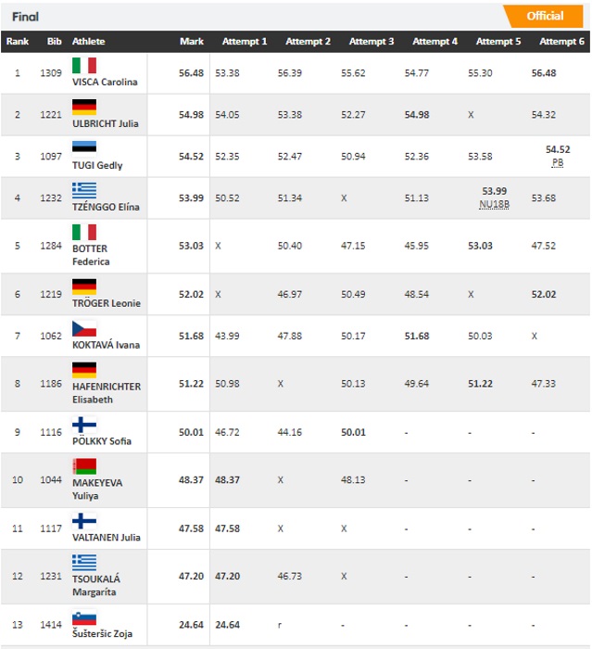Image resolution: width=592 pixels, height=649 pixels.
Task: Click Estonian flag above TUGI Gedly
Action: click(x=84, y=148)
